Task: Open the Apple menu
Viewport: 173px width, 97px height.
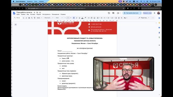Action: click(14, 1)
